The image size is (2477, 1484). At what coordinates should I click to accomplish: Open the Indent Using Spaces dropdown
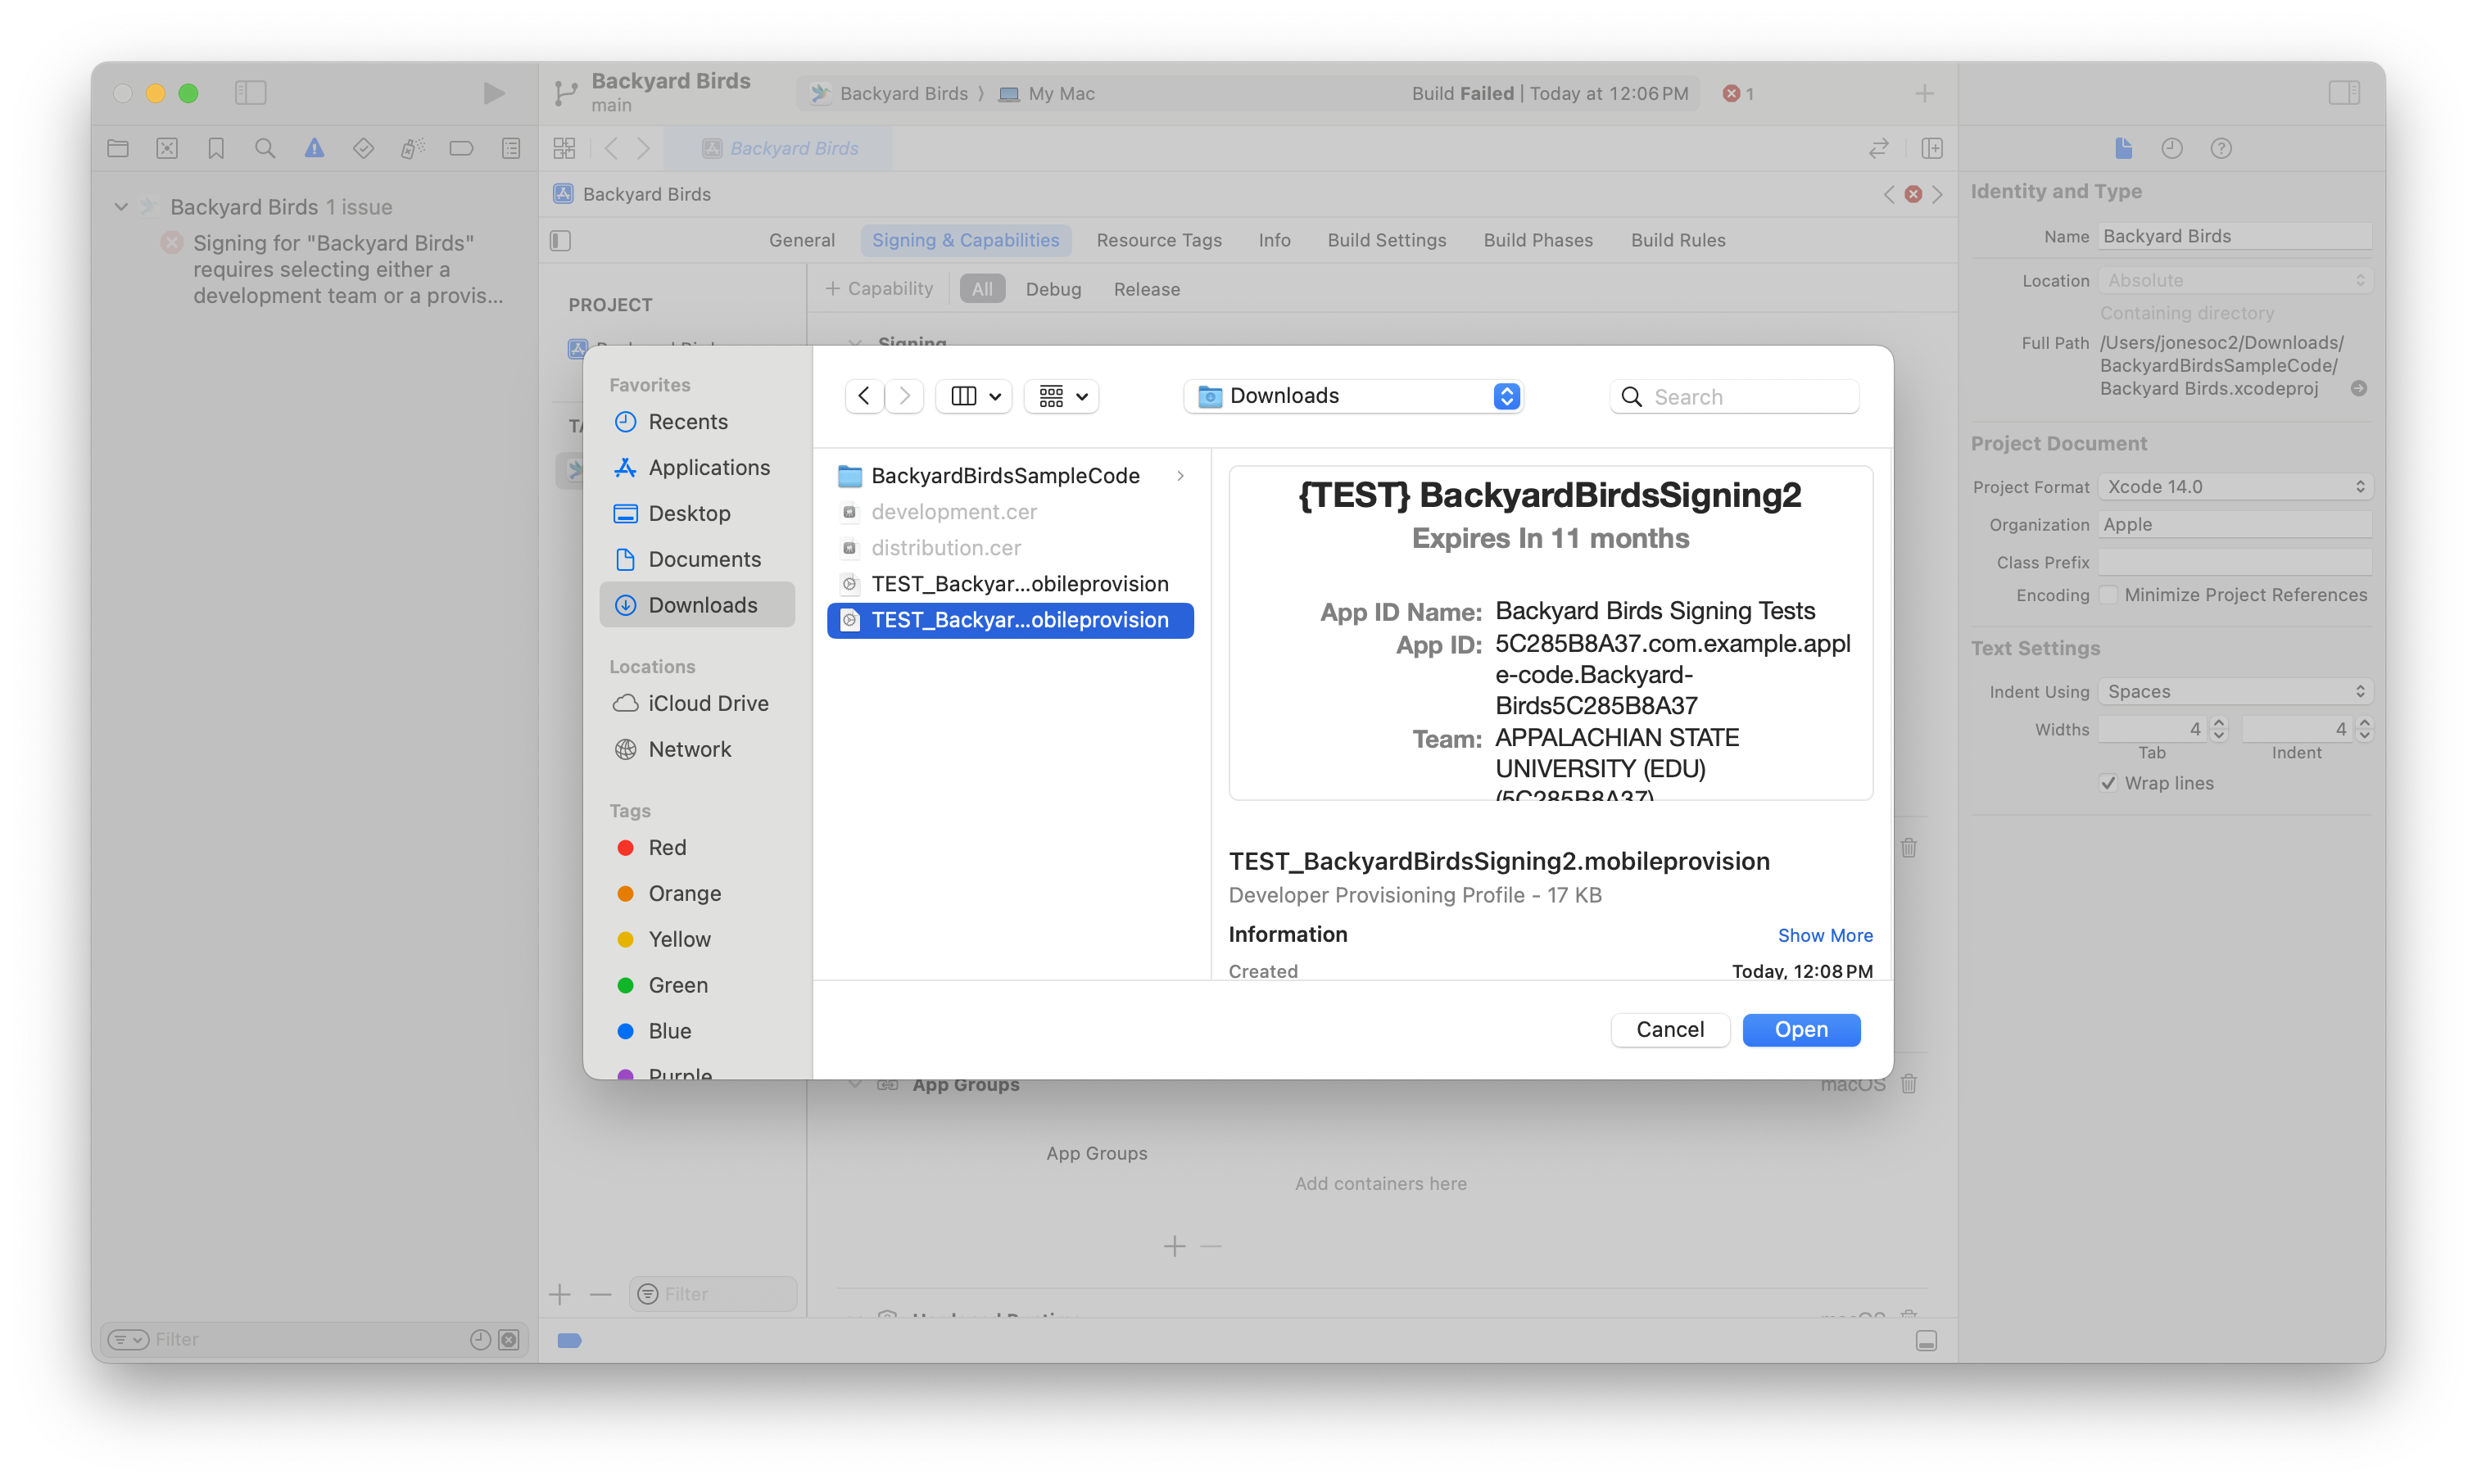pyautogui.click(x=2236, y=691)
